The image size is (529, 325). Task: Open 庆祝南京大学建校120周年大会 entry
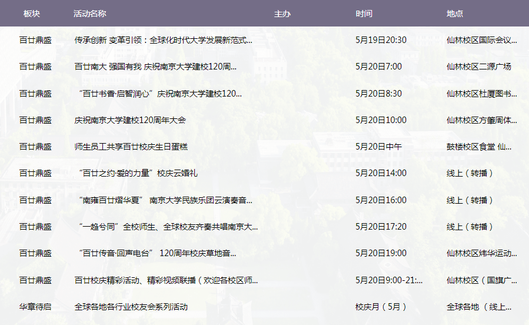click(x=130, y=120)
